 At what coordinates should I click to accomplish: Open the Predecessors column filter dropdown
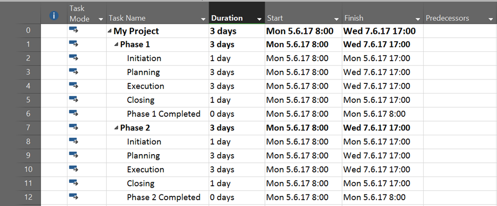pos(490,19)
